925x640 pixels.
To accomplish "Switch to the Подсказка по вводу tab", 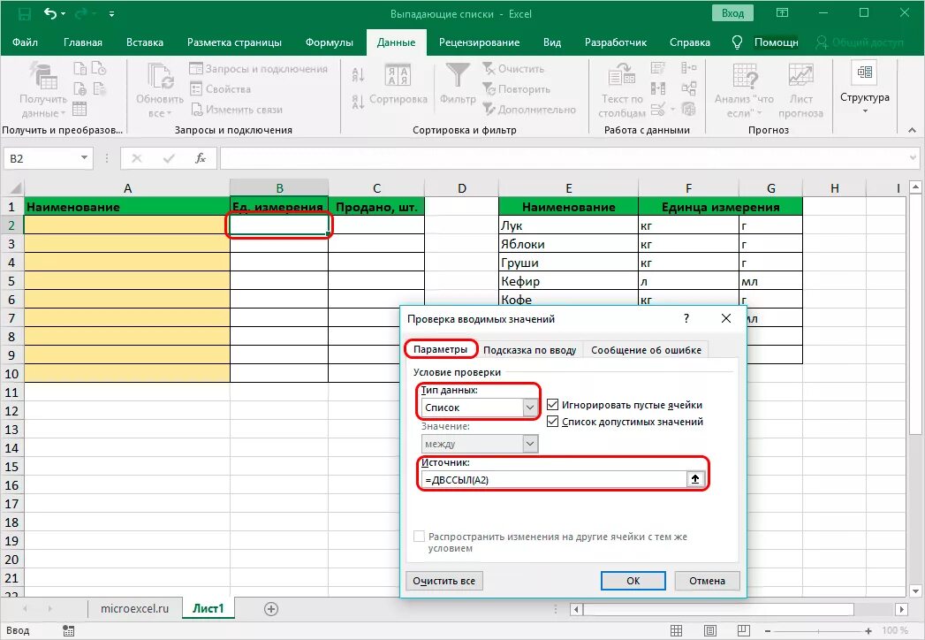I will coord(530,350).
